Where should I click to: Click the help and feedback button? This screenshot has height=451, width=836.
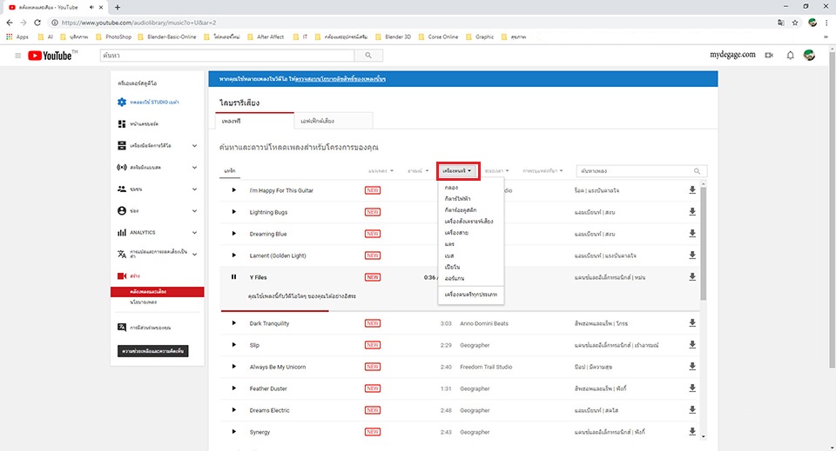153,351
